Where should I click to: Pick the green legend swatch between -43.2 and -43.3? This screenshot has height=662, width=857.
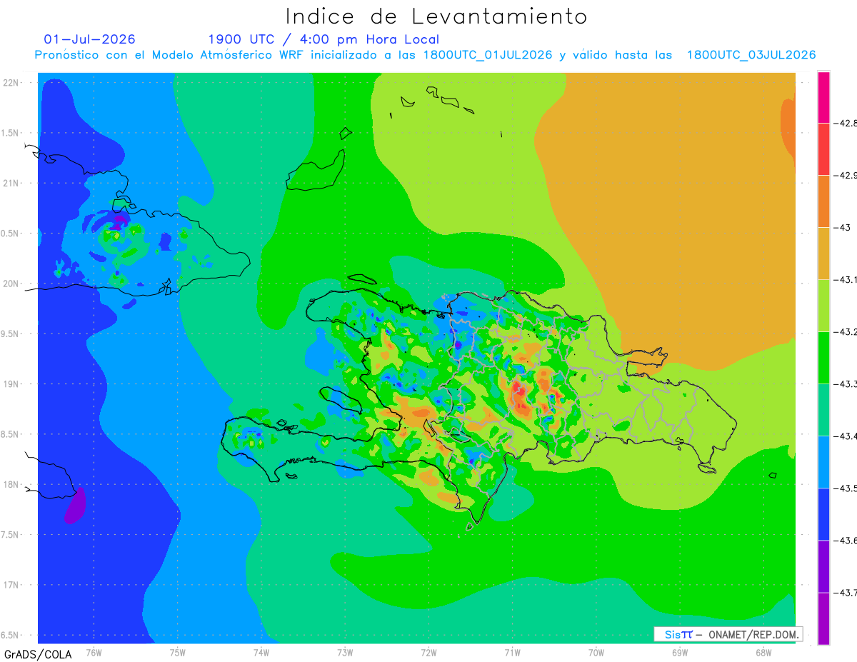pos(823,357)
